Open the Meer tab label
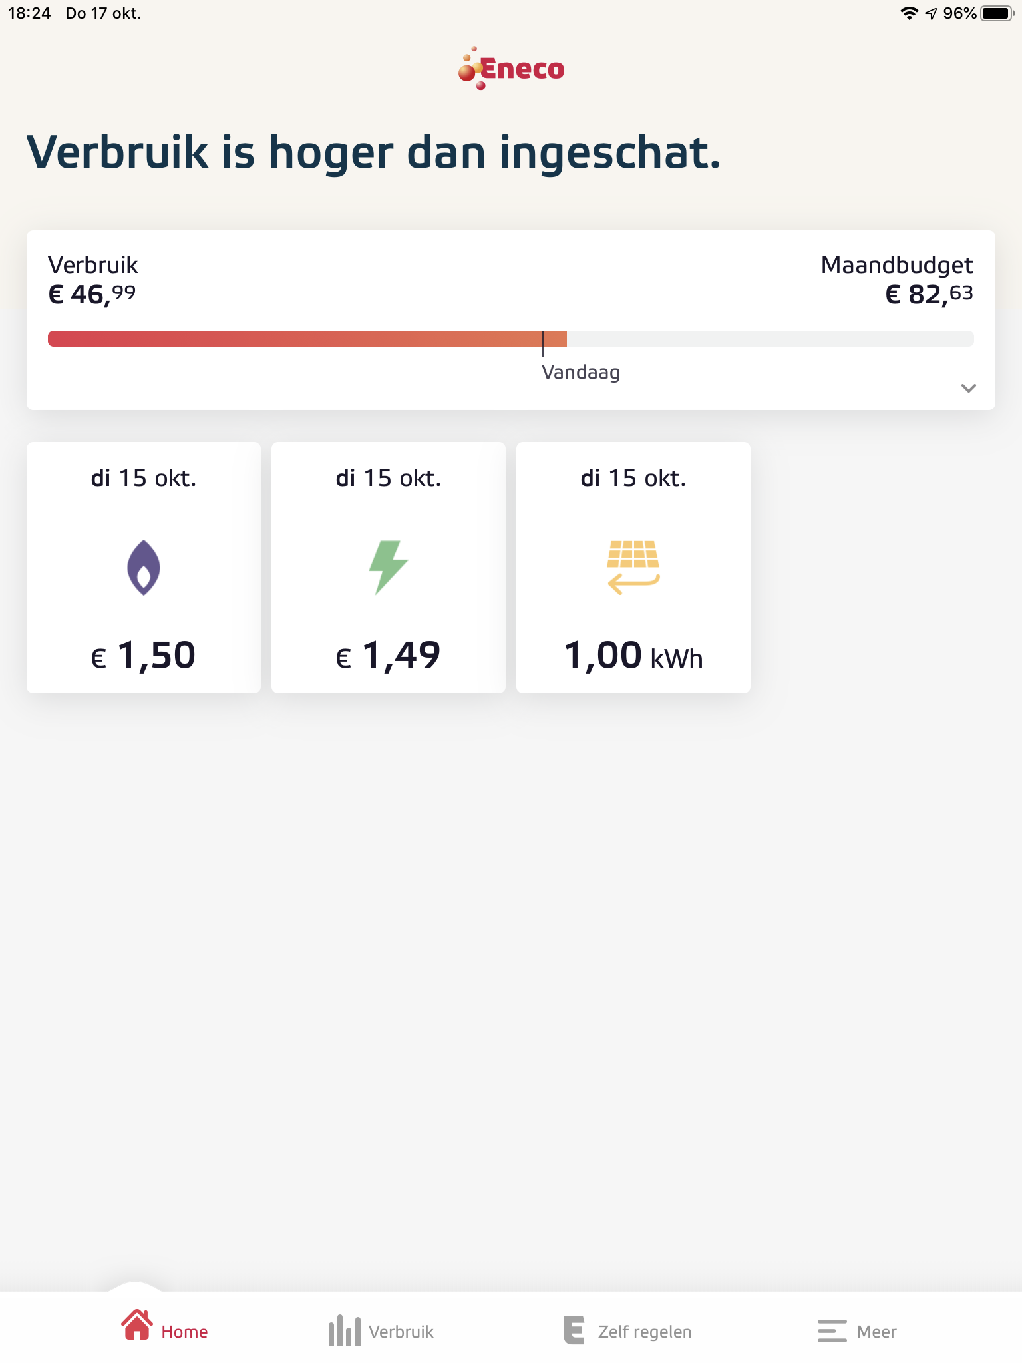The image size is (1022, 1363). pyautogui.click(x=876, y=1332)
